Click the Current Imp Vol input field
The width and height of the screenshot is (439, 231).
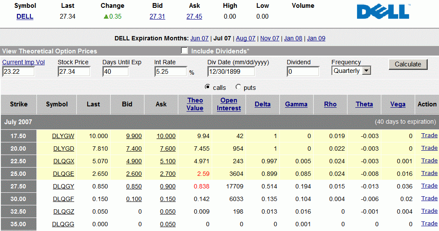tap(18, 72)
